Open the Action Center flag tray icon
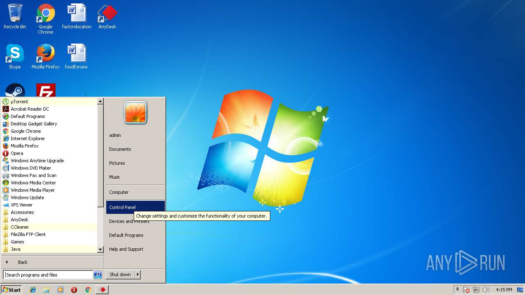Screen dimensions: 525x295 467,290
